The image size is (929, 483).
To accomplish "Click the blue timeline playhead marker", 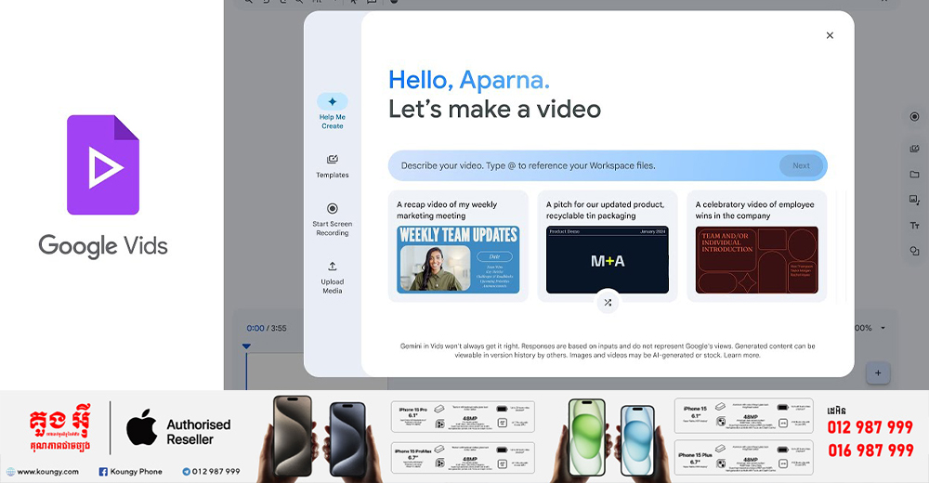I will (246, 346).
